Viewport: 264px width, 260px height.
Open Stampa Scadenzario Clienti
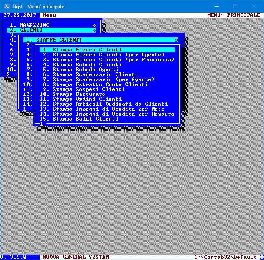(95, 74)
